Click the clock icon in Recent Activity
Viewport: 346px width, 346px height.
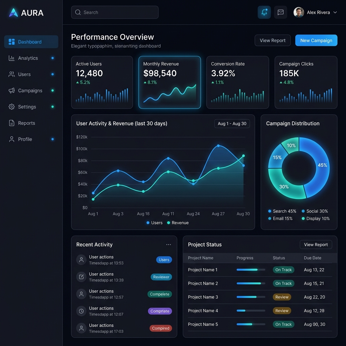tap(81, 311)
